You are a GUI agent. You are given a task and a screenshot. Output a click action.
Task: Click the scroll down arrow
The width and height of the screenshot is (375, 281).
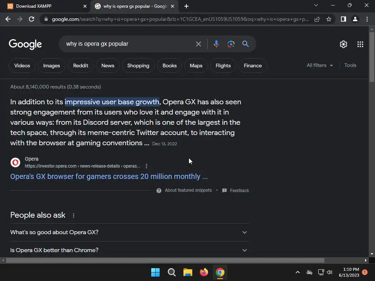tap(372, 254)
